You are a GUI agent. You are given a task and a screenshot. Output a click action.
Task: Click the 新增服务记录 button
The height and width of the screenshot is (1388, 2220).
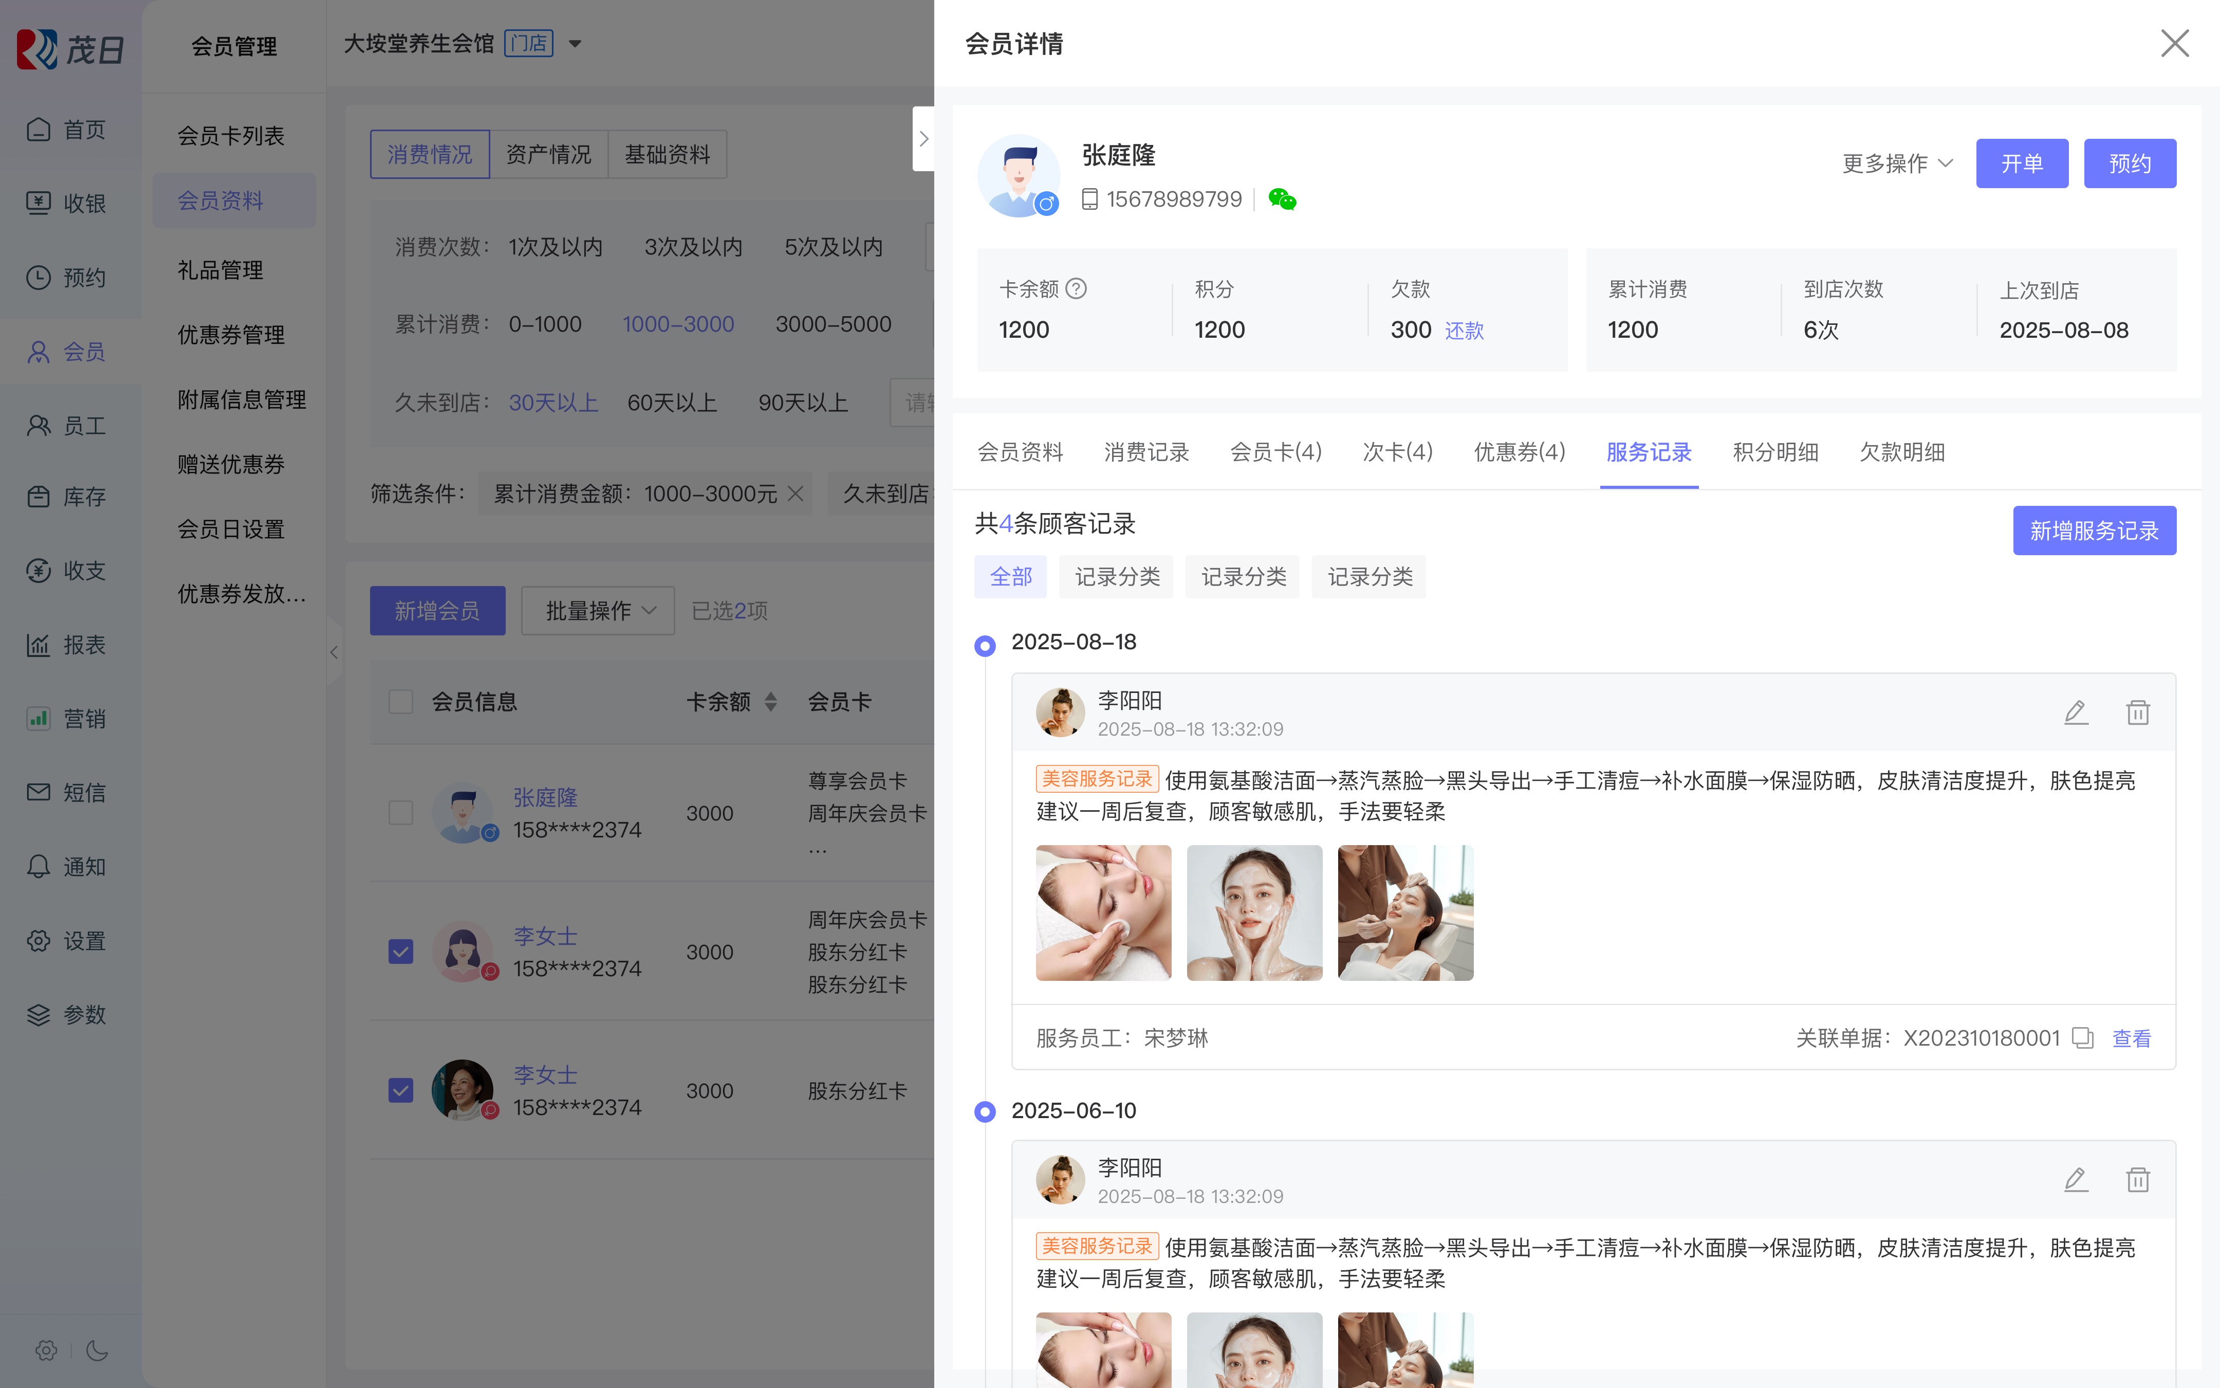[x=2094, y=531]
